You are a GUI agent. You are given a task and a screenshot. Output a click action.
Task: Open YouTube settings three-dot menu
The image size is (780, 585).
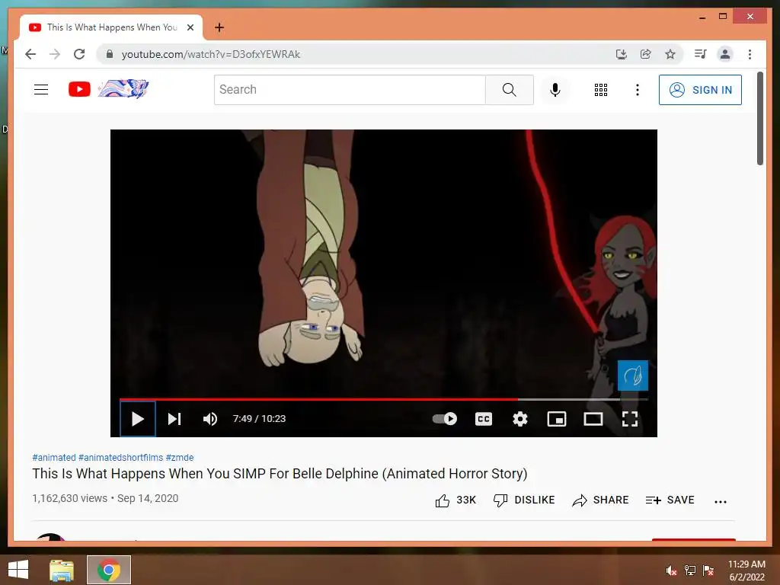coord(638,90)
